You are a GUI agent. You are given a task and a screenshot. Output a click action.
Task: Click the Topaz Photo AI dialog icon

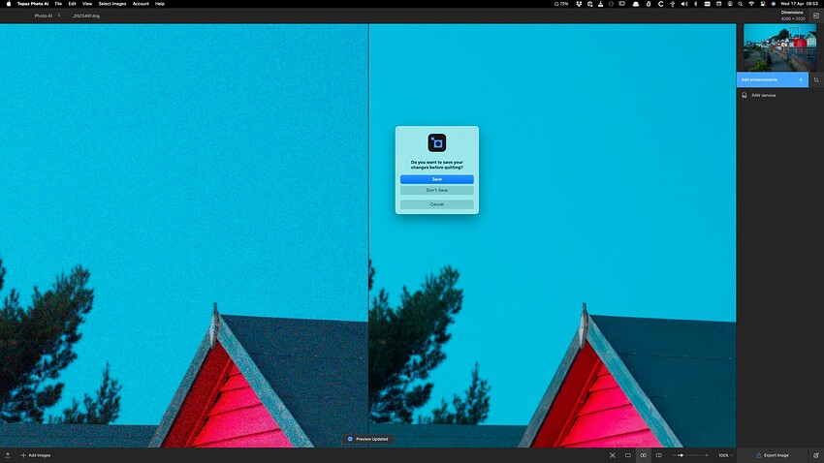436,142
